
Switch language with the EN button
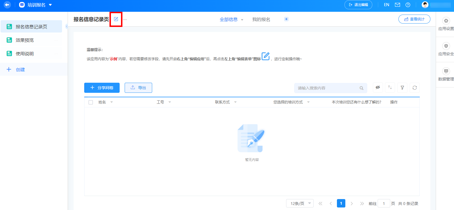click(x=387, y=5)
